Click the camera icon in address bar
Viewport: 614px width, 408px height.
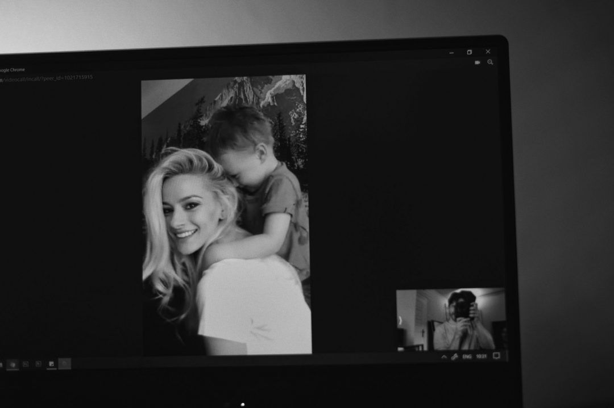coord(478,62)
